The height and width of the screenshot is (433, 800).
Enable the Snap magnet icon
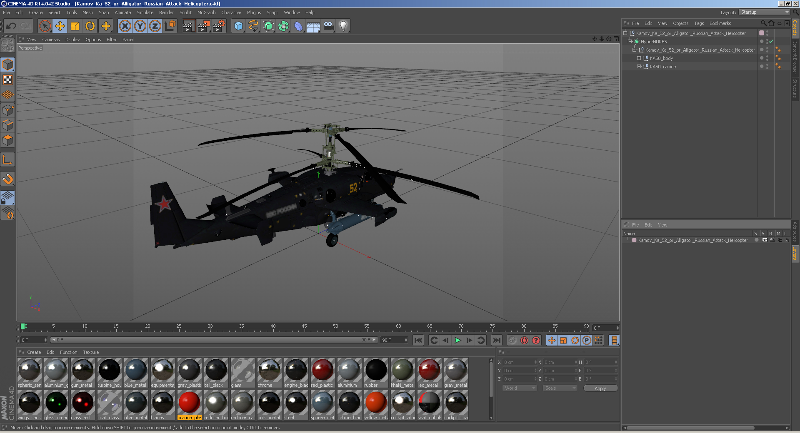7,179
